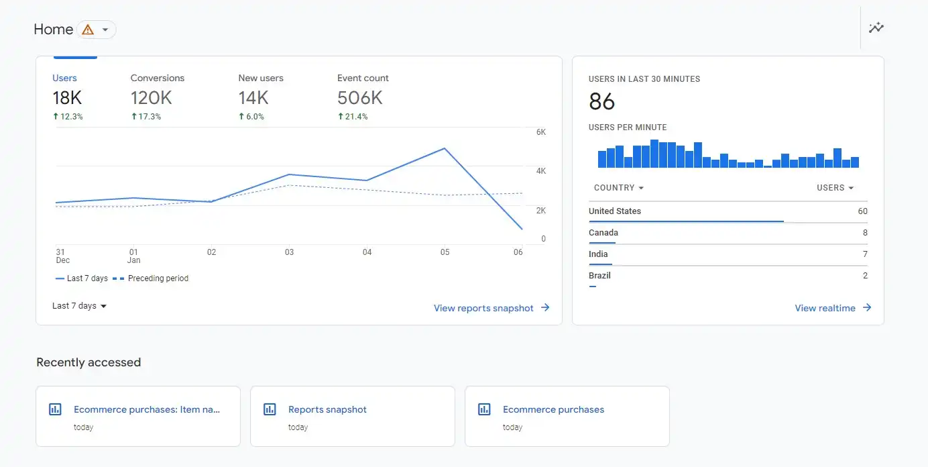
Task: Click the 120K conversions value
Action: click(151, 98)
